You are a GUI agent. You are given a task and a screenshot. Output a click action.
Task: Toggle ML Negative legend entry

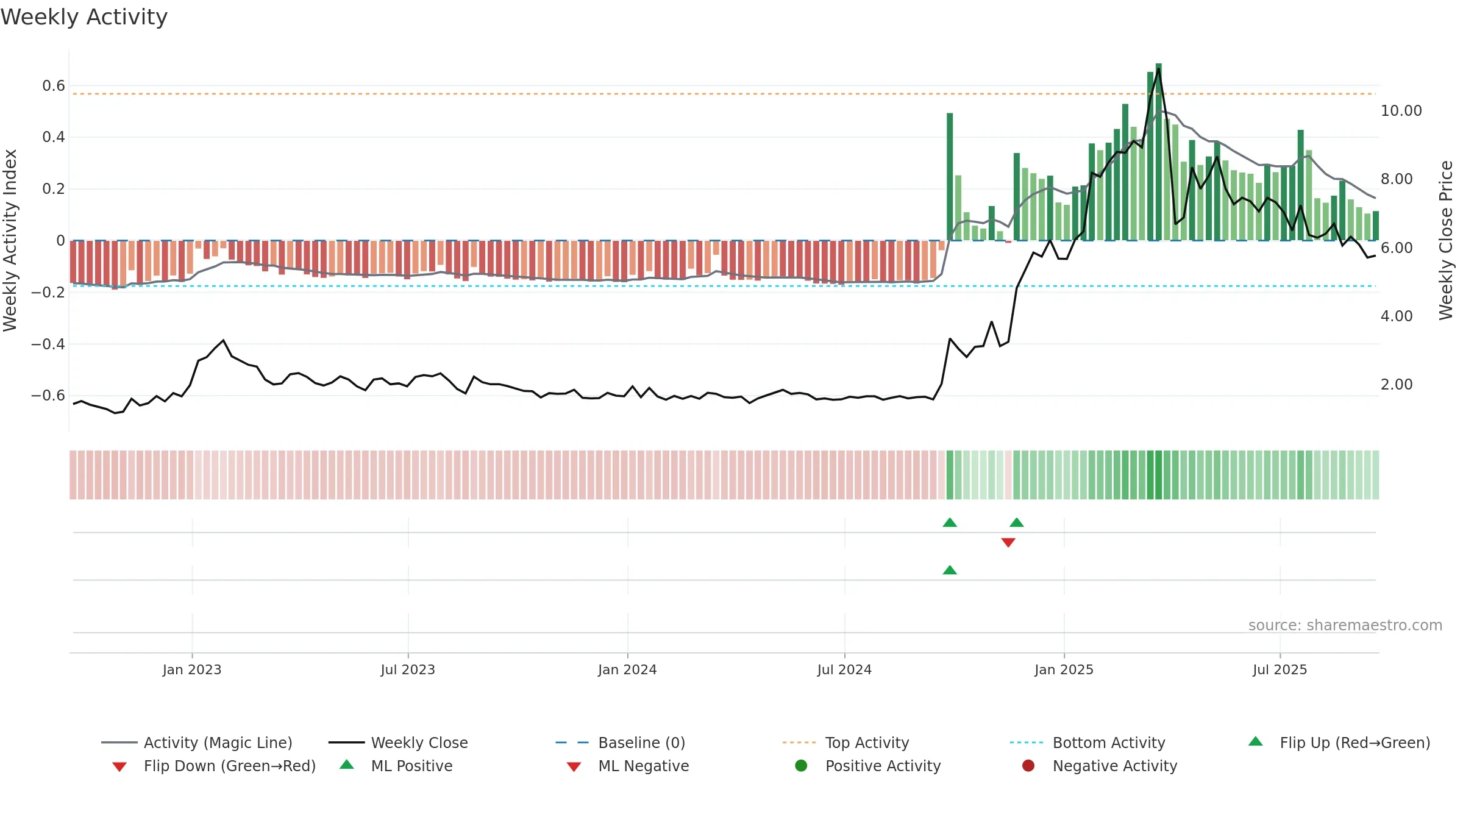pos(628,766)
